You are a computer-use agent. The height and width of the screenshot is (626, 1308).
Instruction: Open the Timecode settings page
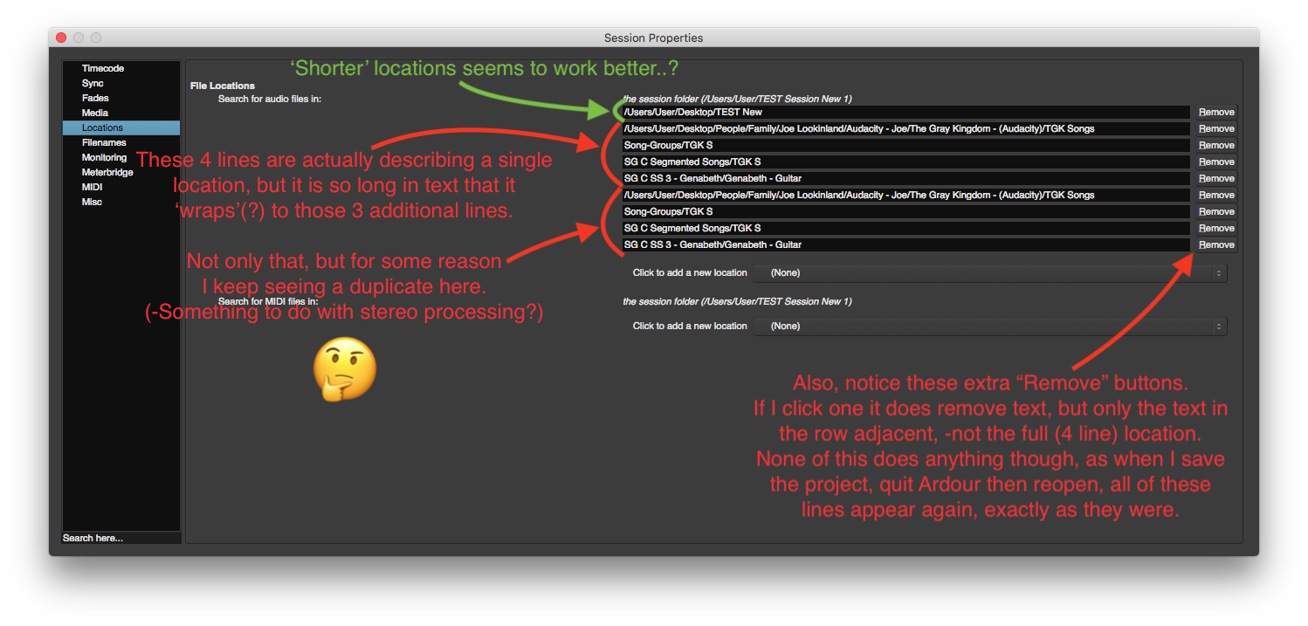[103, 68]
